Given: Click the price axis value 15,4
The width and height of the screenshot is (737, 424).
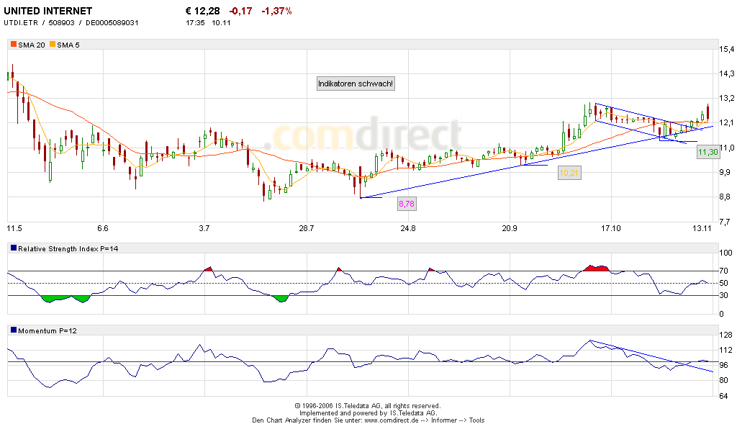Looking at the screenshot, I should click(x=726, y=50).
